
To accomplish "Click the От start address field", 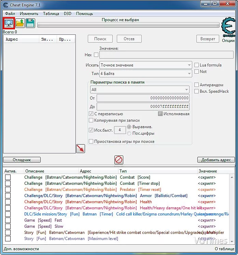I will click(143, 98).
